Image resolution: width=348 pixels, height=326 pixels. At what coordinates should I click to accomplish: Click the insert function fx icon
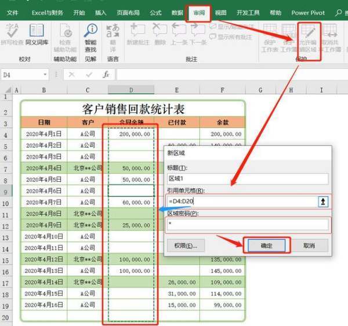pos(106,75)
